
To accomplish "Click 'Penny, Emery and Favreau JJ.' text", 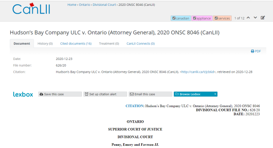I will point(135,144).
